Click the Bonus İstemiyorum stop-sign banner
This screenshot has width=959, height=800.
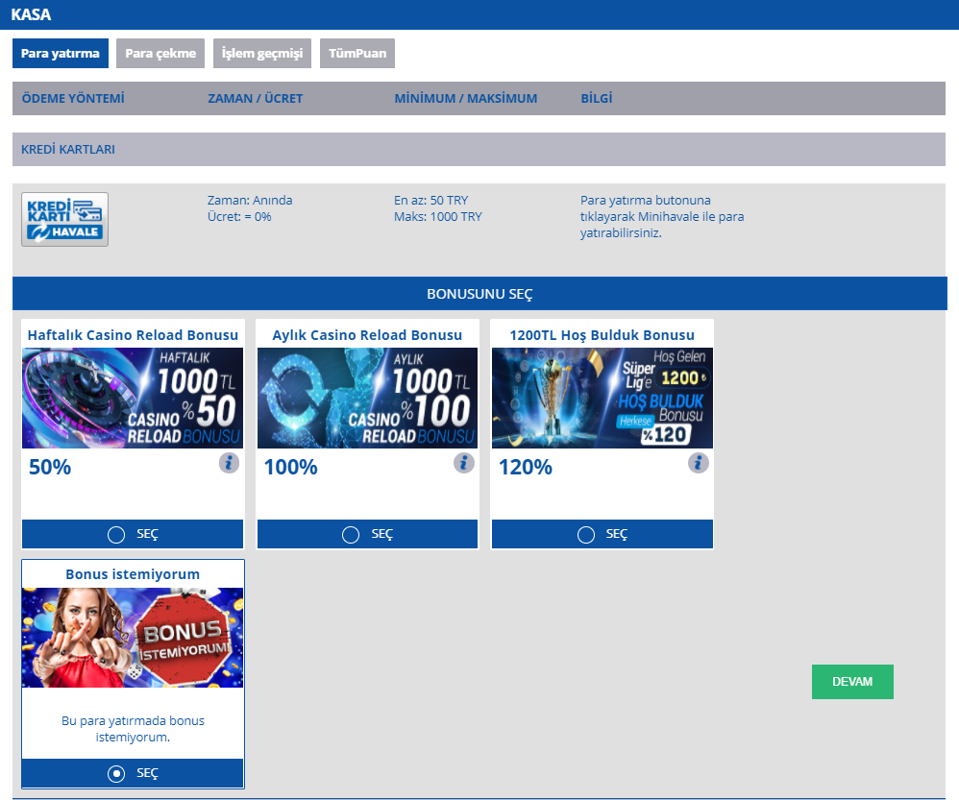(x=133, y=637)
